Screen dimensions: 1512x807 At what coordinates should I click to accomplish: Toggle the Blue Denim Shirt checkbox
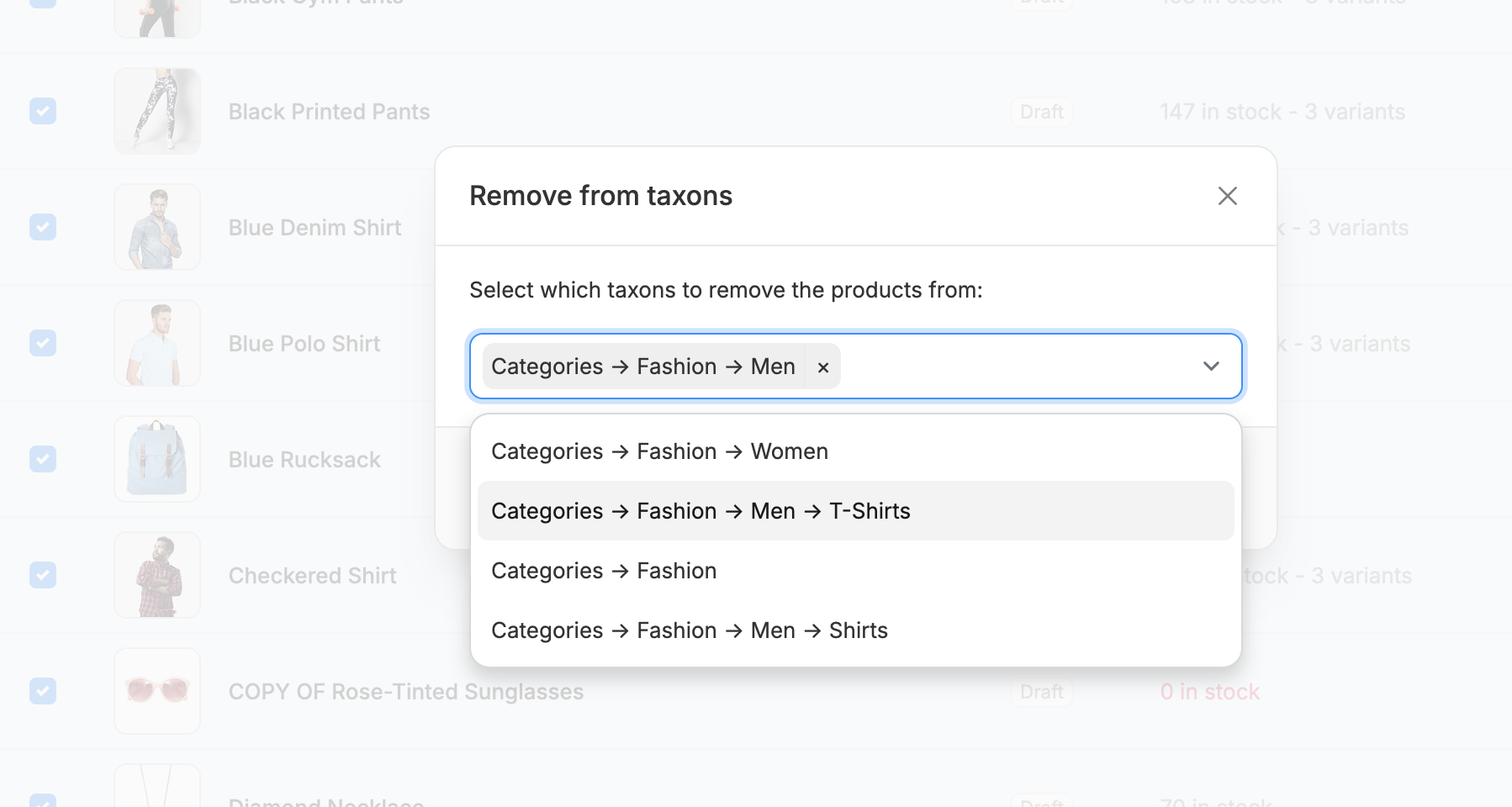point(43,227)
